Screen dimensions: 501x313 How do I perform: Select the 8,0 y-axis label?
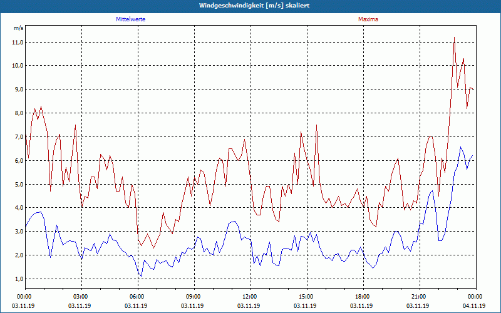[19, 113]
